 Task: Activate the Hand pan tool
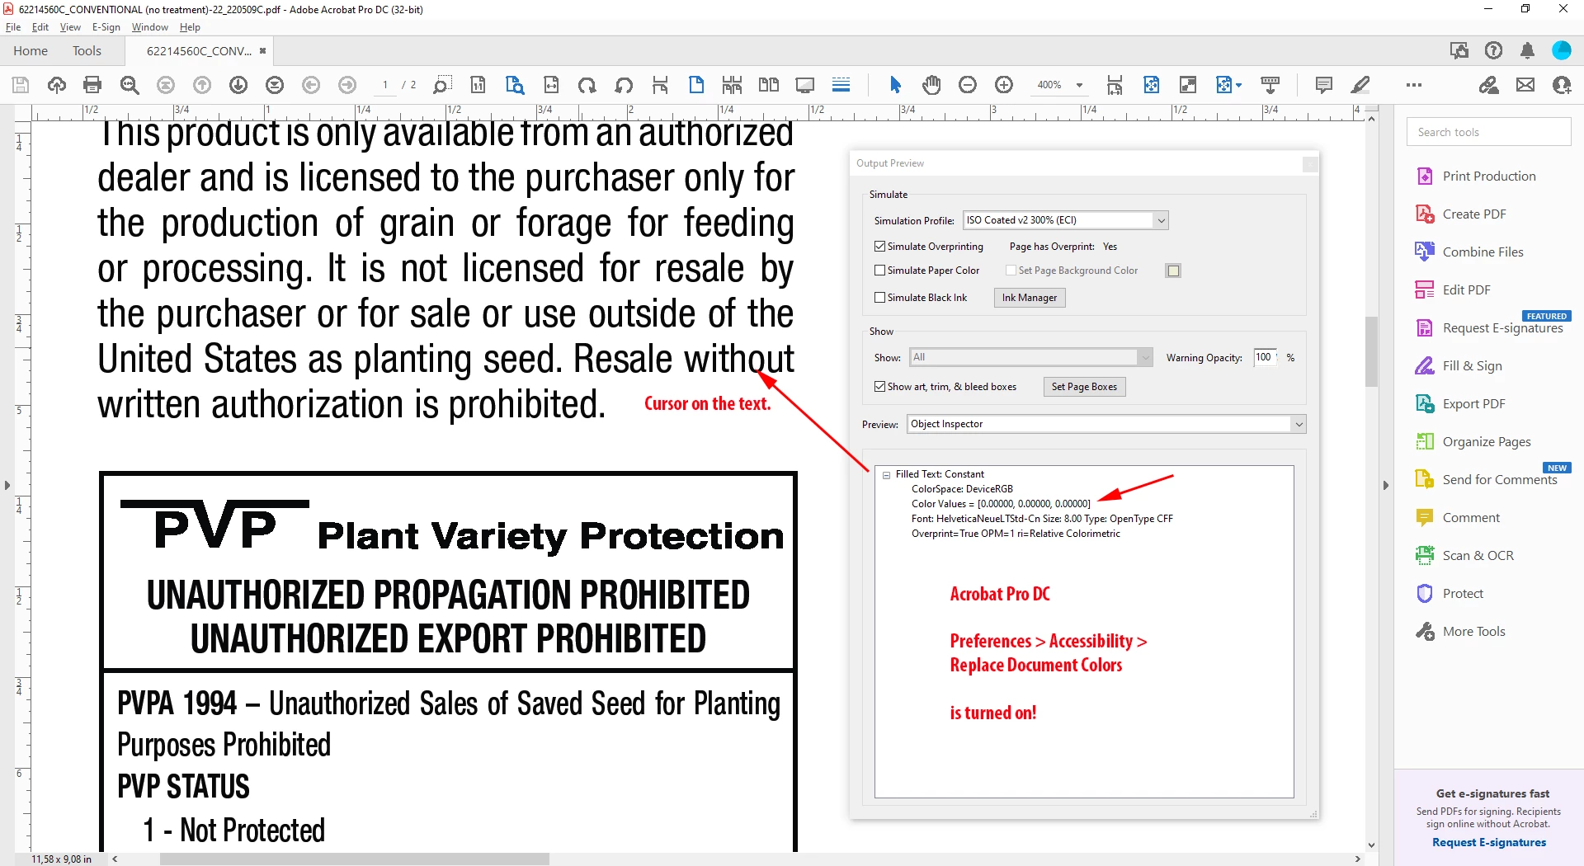(931, 85)
